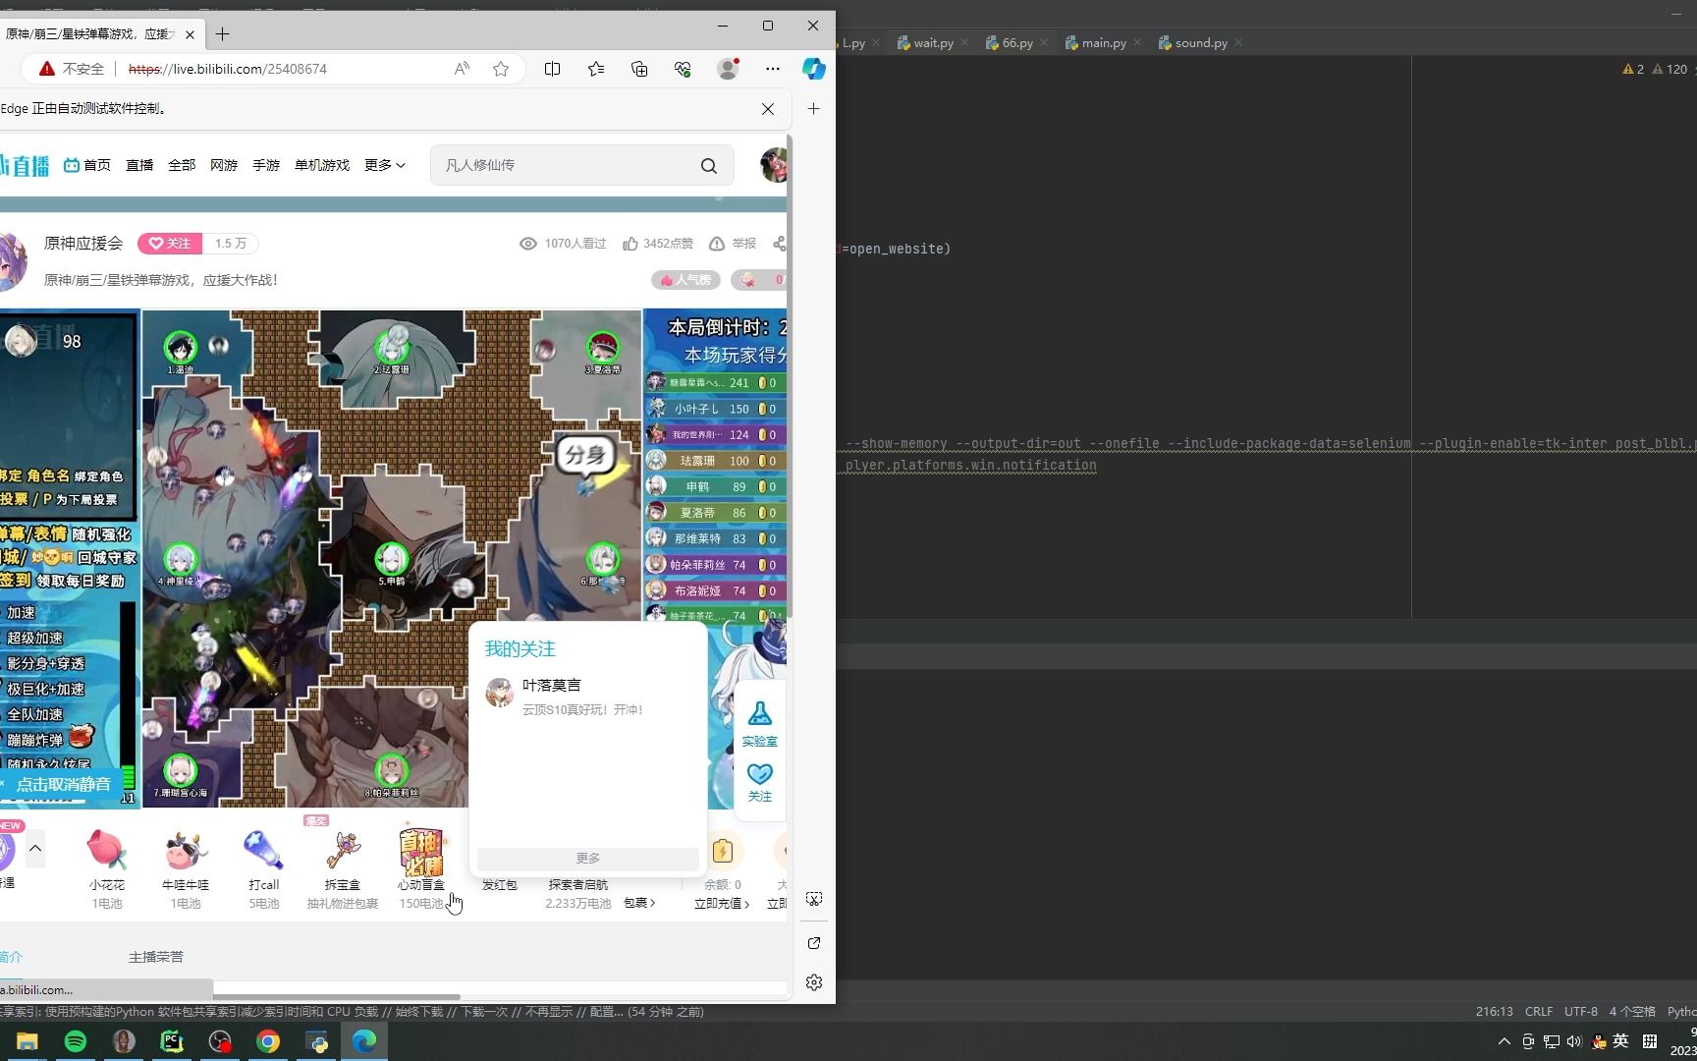This screenshot has width=1697, height=1061.
Task: Click UTF-8 encoding in PyCharm status bar
Action: (x=1581, y=1012)
